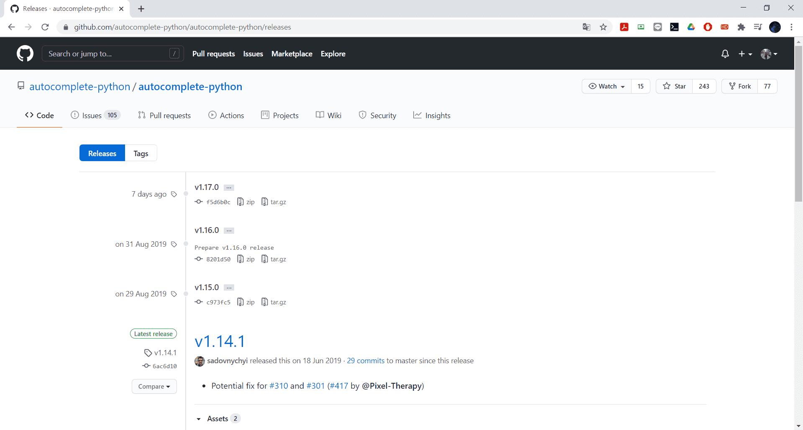Download v1.17.0 tar.gz

(x=274, y=202)
